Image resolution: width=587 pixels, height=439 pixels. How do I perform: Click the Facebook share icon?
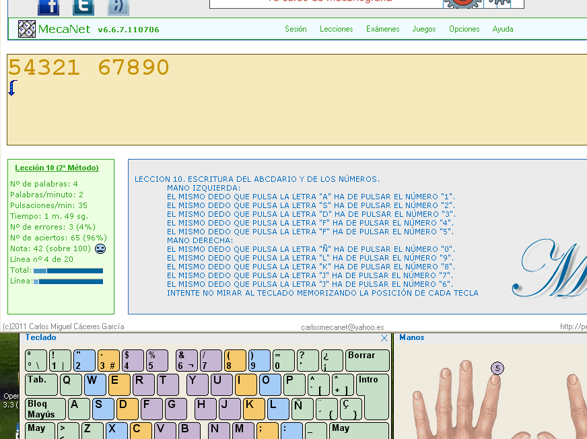coord(48,7)
